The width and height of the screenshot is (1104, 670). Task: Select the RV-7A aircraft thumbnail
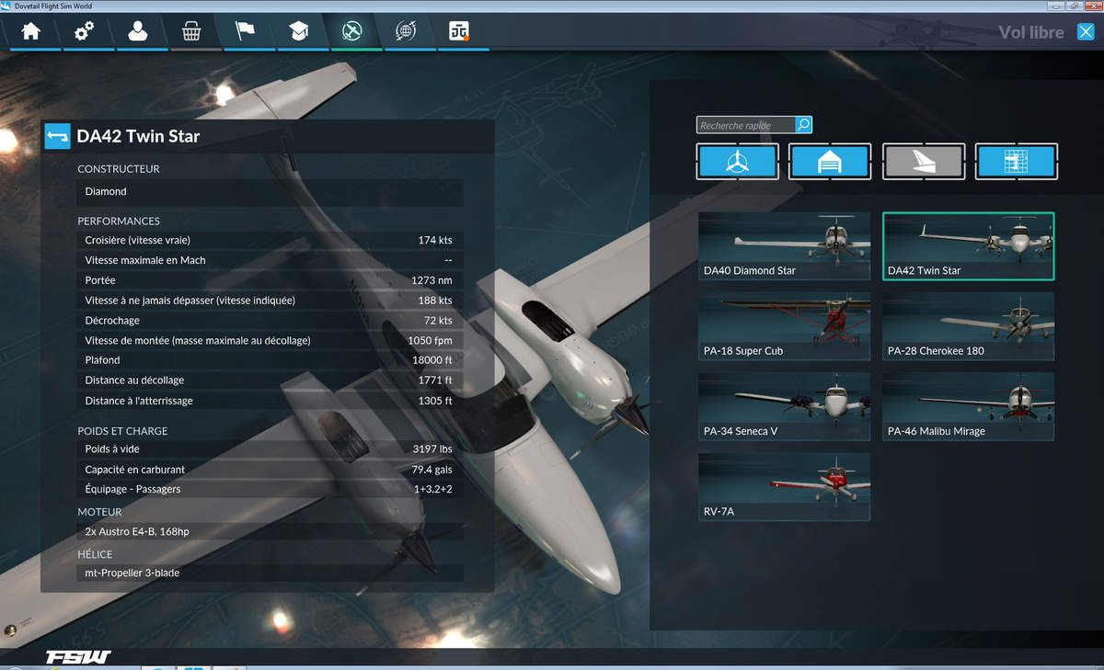coord(784,486)
